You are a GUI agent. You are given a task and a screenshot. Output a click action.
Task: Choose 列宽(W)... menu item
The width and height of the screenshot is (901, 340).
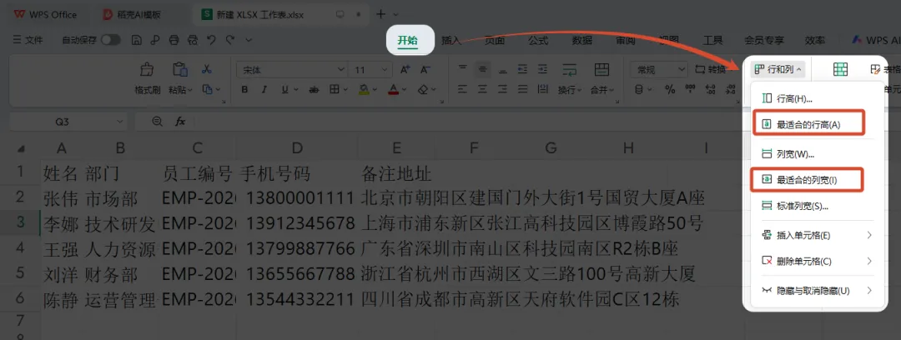815,154
